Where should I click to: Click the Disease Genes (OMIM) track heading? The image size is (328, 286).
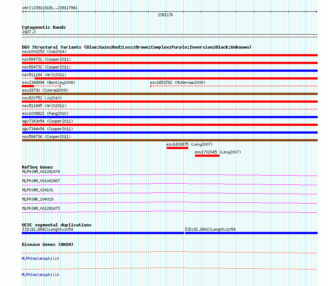pyautogui.click(x=48, y=244)
